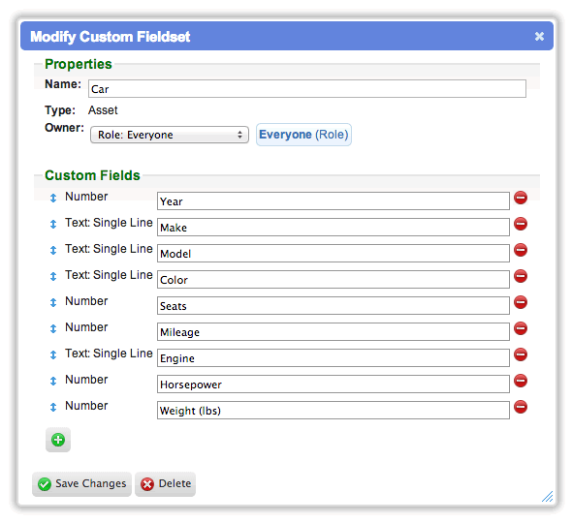Click the dialog resize handle corner
Viewport: 572px width, 523px height.
tap(547, 497)
